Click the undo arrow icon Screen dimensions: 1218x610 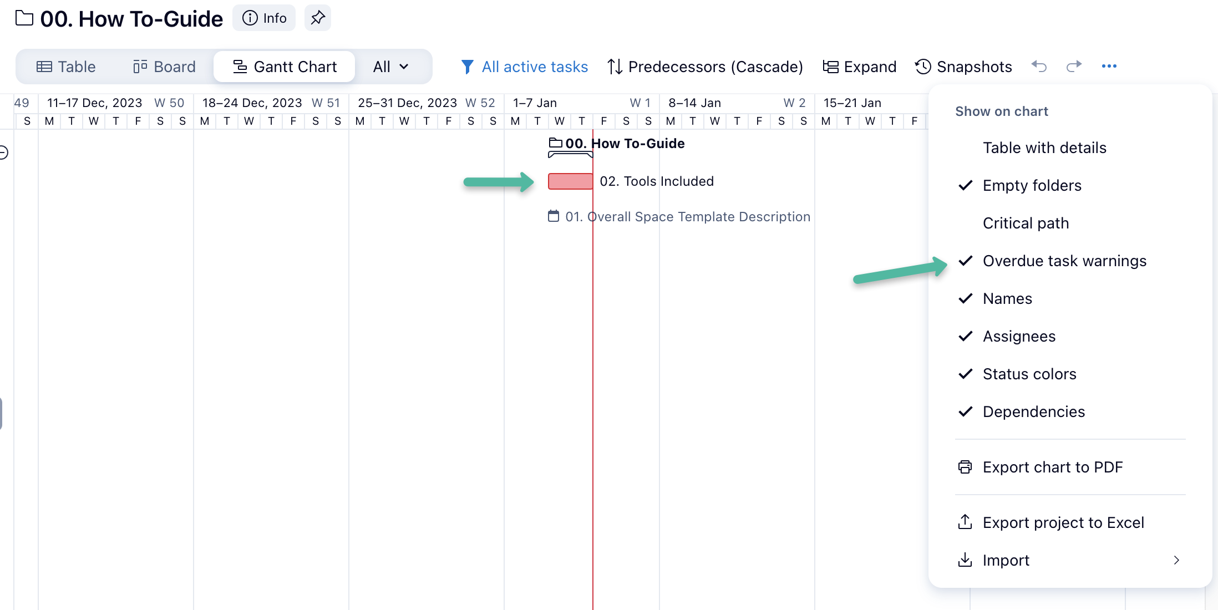[x=1039, y=67]
